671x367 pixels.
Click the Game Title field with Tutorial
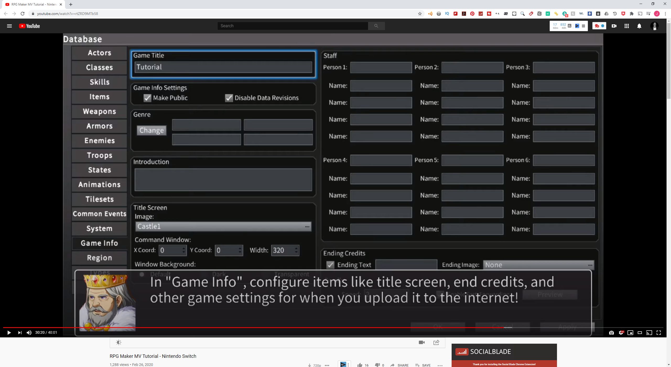tap(223, 67)
